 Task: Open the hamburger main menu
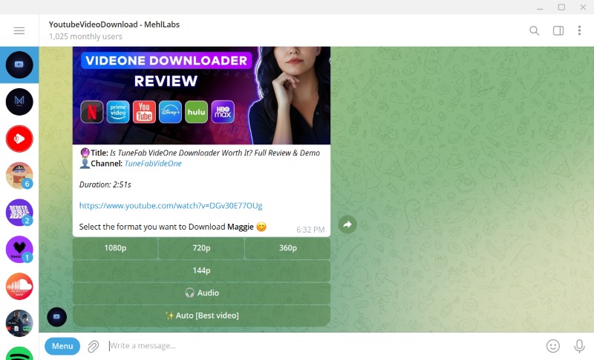(x=19, y=30)
